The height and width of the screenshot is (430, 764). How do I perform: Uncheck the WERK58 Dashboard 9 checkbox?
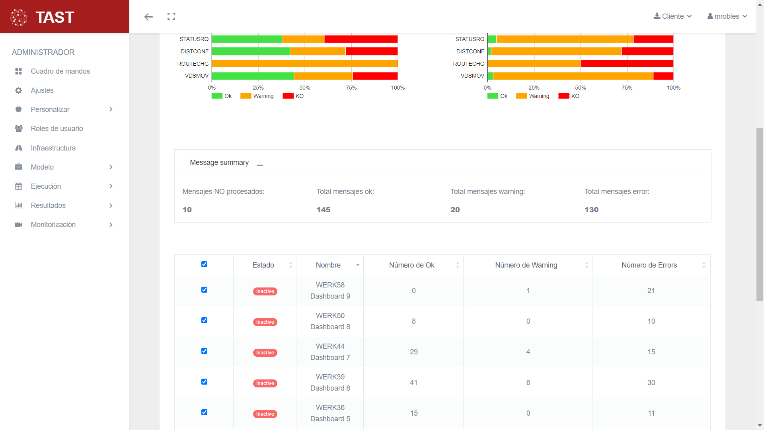[x=204, y=290]
